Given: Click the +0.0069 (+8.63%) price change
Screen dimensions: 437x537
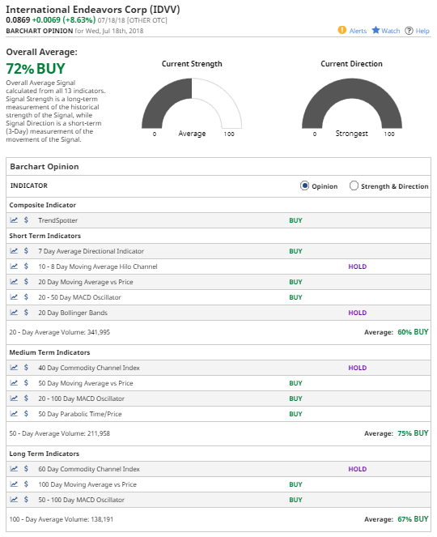Looking at the screenshot, I should pyautogui.click(x=64, y=20).
